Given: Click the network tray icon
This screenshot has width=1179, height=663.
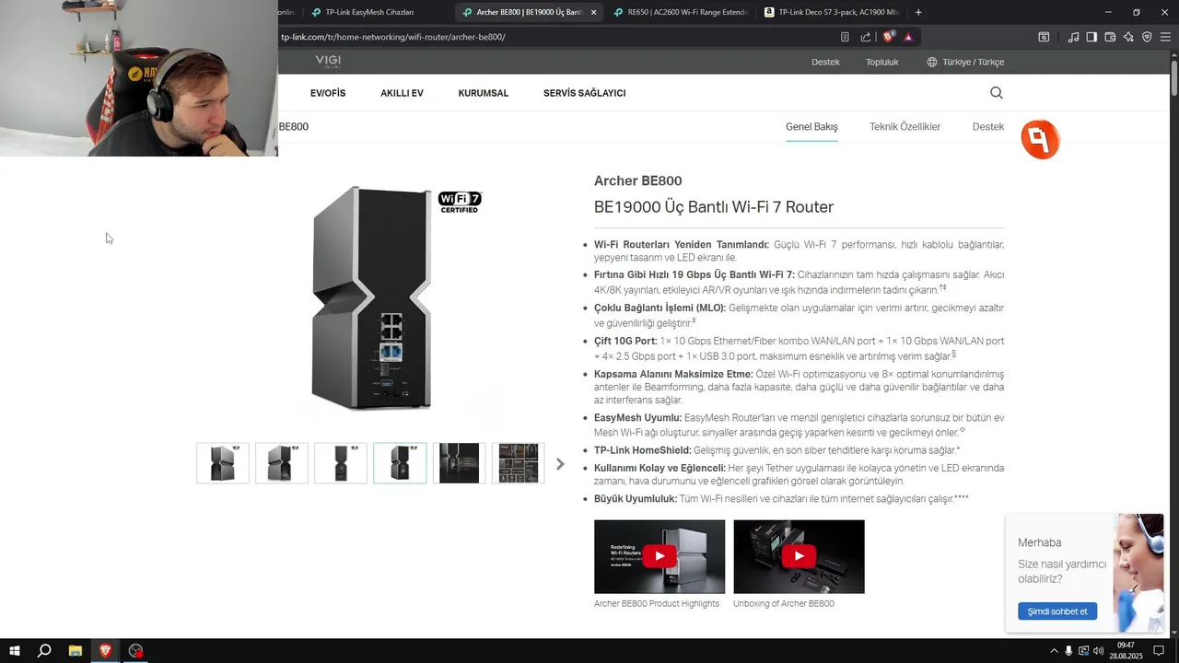Looking at the screenshot, I should coord(1083,651).
